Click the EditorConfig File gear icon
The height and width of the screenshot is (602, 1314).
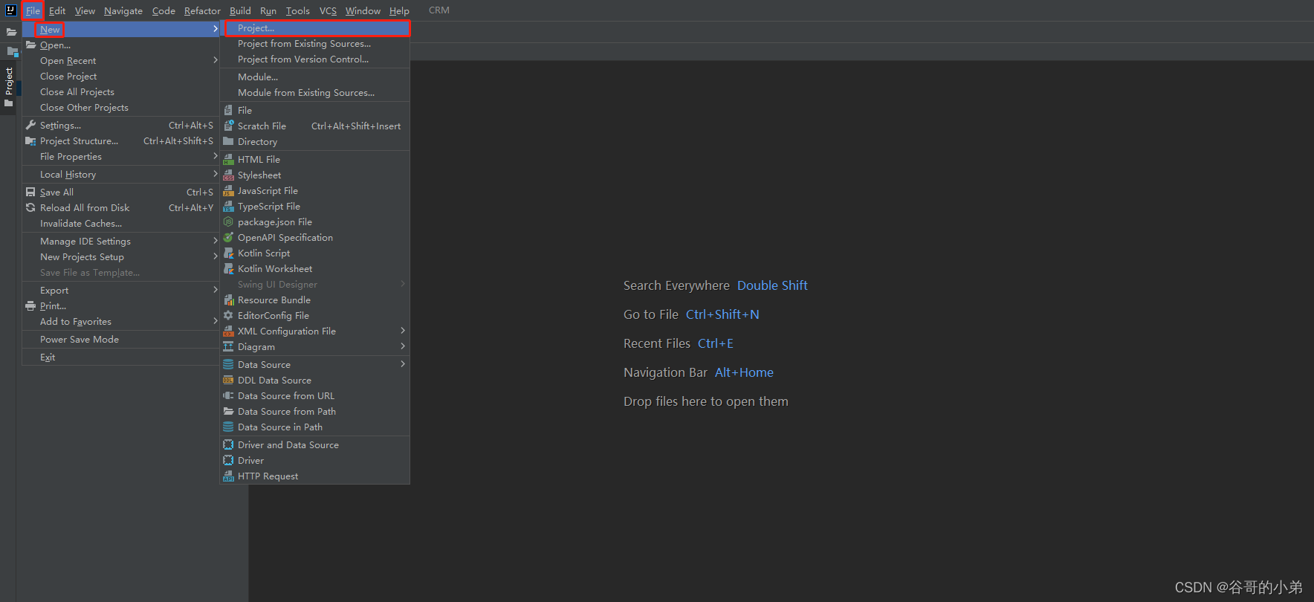pyautogui.click(x=229, y=315)
